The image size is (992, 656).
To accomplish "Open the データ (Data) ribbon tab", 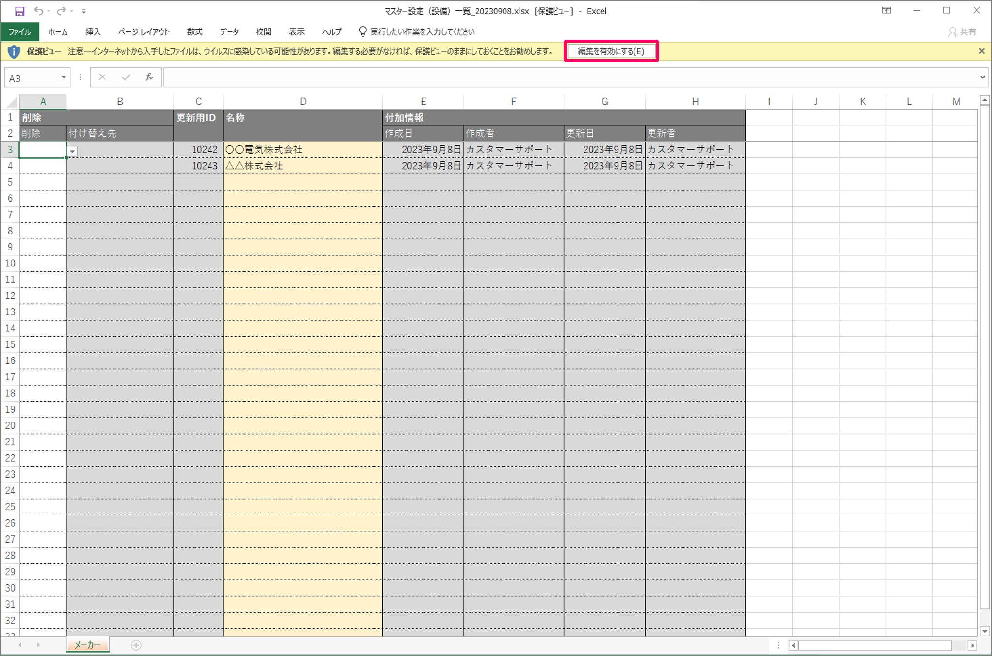I will (x=229, y=32).
